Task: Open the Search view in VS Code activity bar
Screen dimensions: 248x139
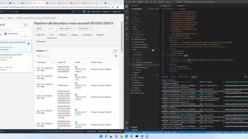Action: pyautogui.click(x=127, y=12)
